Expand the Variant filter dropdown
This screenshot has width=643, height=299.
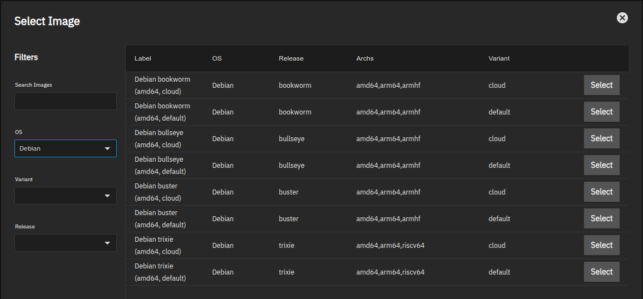pyautogui.click(x=66, y=196)
